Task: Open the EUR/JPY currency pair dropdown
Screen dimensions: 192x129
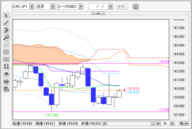Action: [x=32, y=7]
